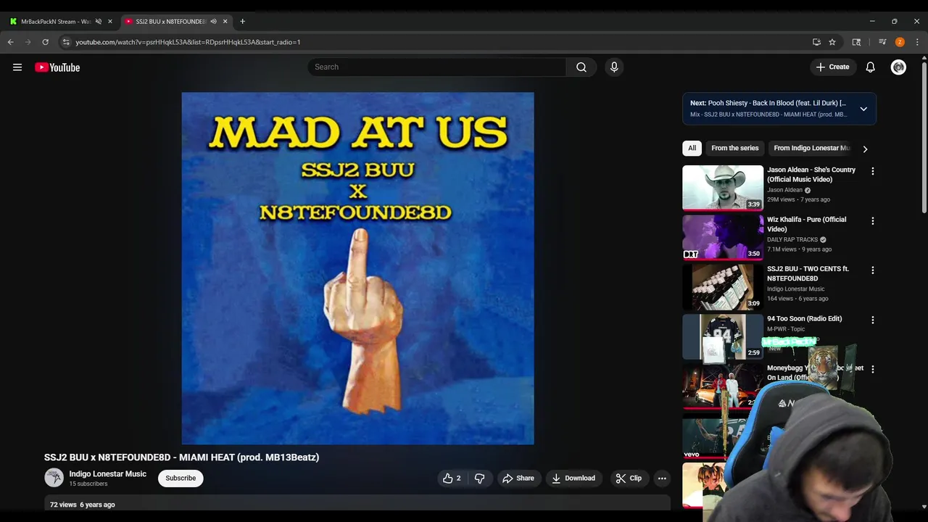This screenshot has height=522, width=928.
Task: Close the SSJ2 BUU YouTube tab
Action: click(x=225, y=22)
